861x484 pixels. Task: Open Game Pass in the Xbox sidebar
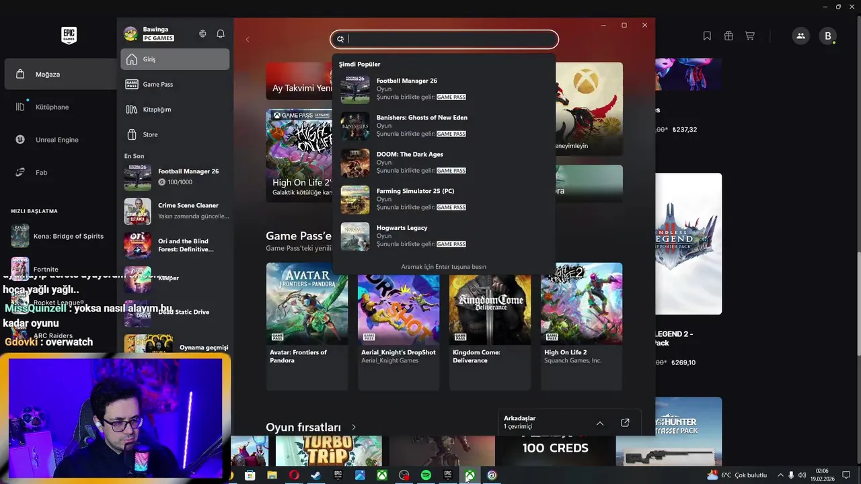coord(175,84)
